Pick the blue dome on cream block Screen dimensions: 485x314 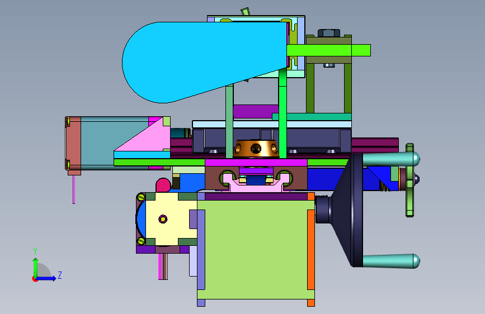[140, 219]
